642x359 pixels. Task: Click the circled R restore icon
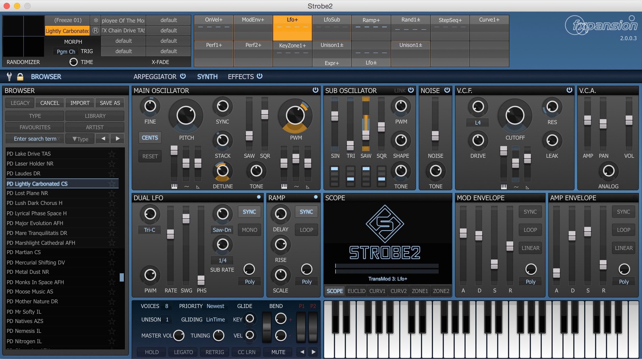tap(96, 31)
